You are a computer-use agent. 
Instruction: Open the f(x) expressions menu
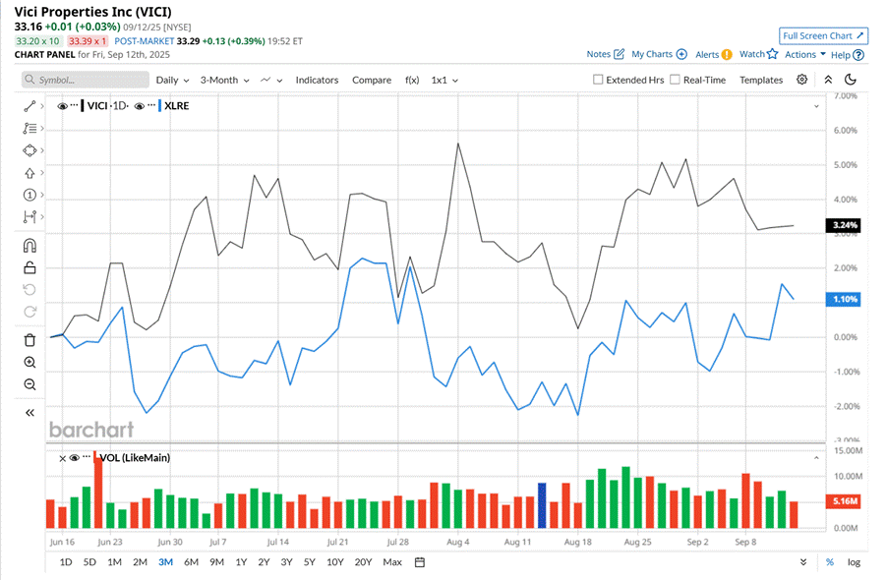(x=412, y=81)
